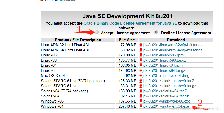Select Accept License Agreement radio button
The height and width of the screenshot is (113, 224).
point(97,32)
